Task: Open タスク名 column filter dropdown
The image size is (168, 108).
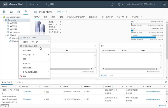Action: [x=19, y=86]
